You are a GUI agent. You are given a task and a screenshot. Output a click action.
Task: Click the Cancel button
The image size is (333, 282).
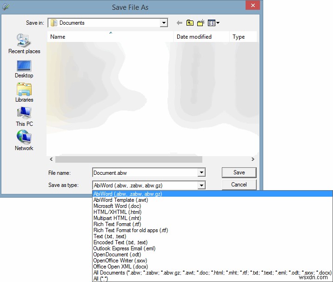pyautogui.click(x=239, y=185)
